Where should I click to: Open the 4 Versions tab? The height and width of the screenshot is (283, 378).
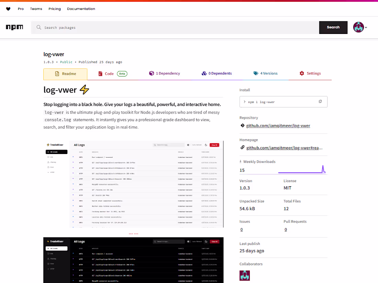coord(265,73)
